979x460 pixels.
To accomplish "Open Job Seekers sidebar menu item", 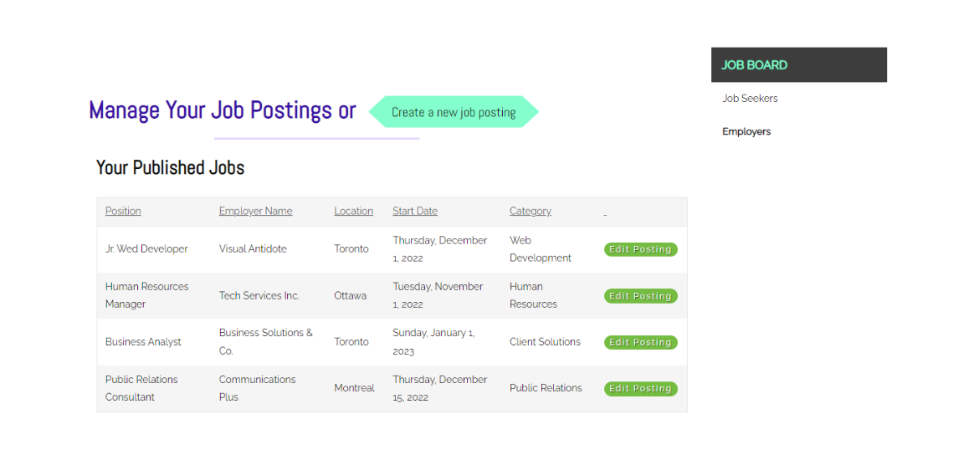I will click(x=750, y=99).
